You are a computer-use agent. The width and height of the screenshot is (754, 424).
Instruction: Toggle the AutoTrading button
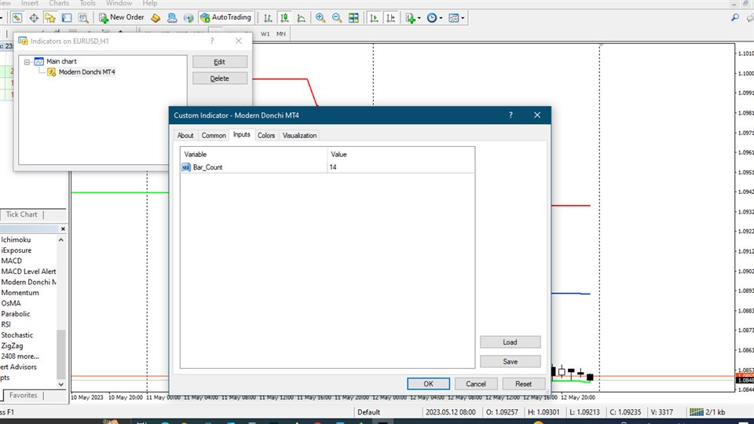click(225, 16)
